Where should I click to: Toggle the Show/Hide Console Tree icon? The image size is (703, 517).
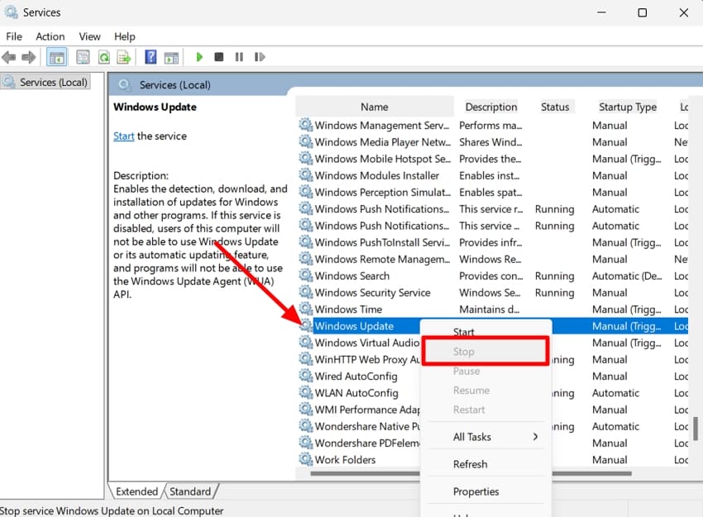[x=56, y=57]
